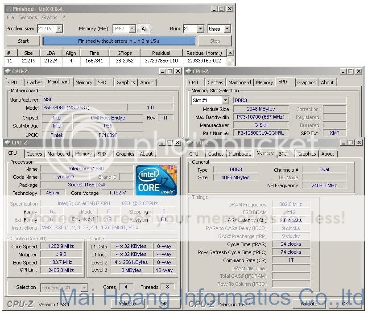Click OK in the CPU-Z processor window
368x313 pixels.
tap(164, 304)
